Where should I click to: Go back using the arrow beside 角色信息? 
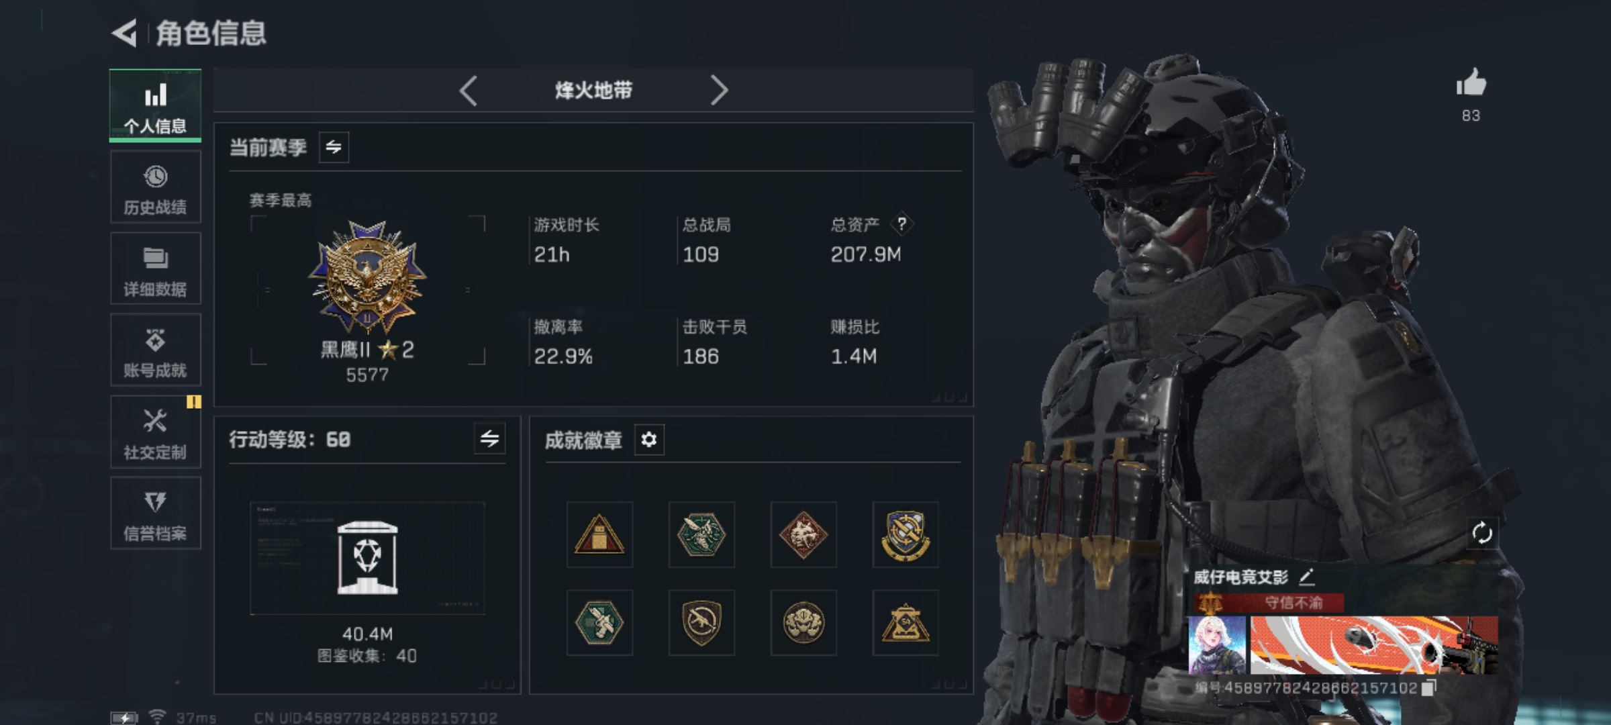click(x=124, y=32)
